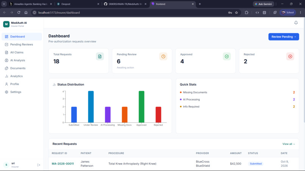This screenshot has width=305, height=171.
Task: Bookmark this page with star icon
Action: click(x=237, y=12)
